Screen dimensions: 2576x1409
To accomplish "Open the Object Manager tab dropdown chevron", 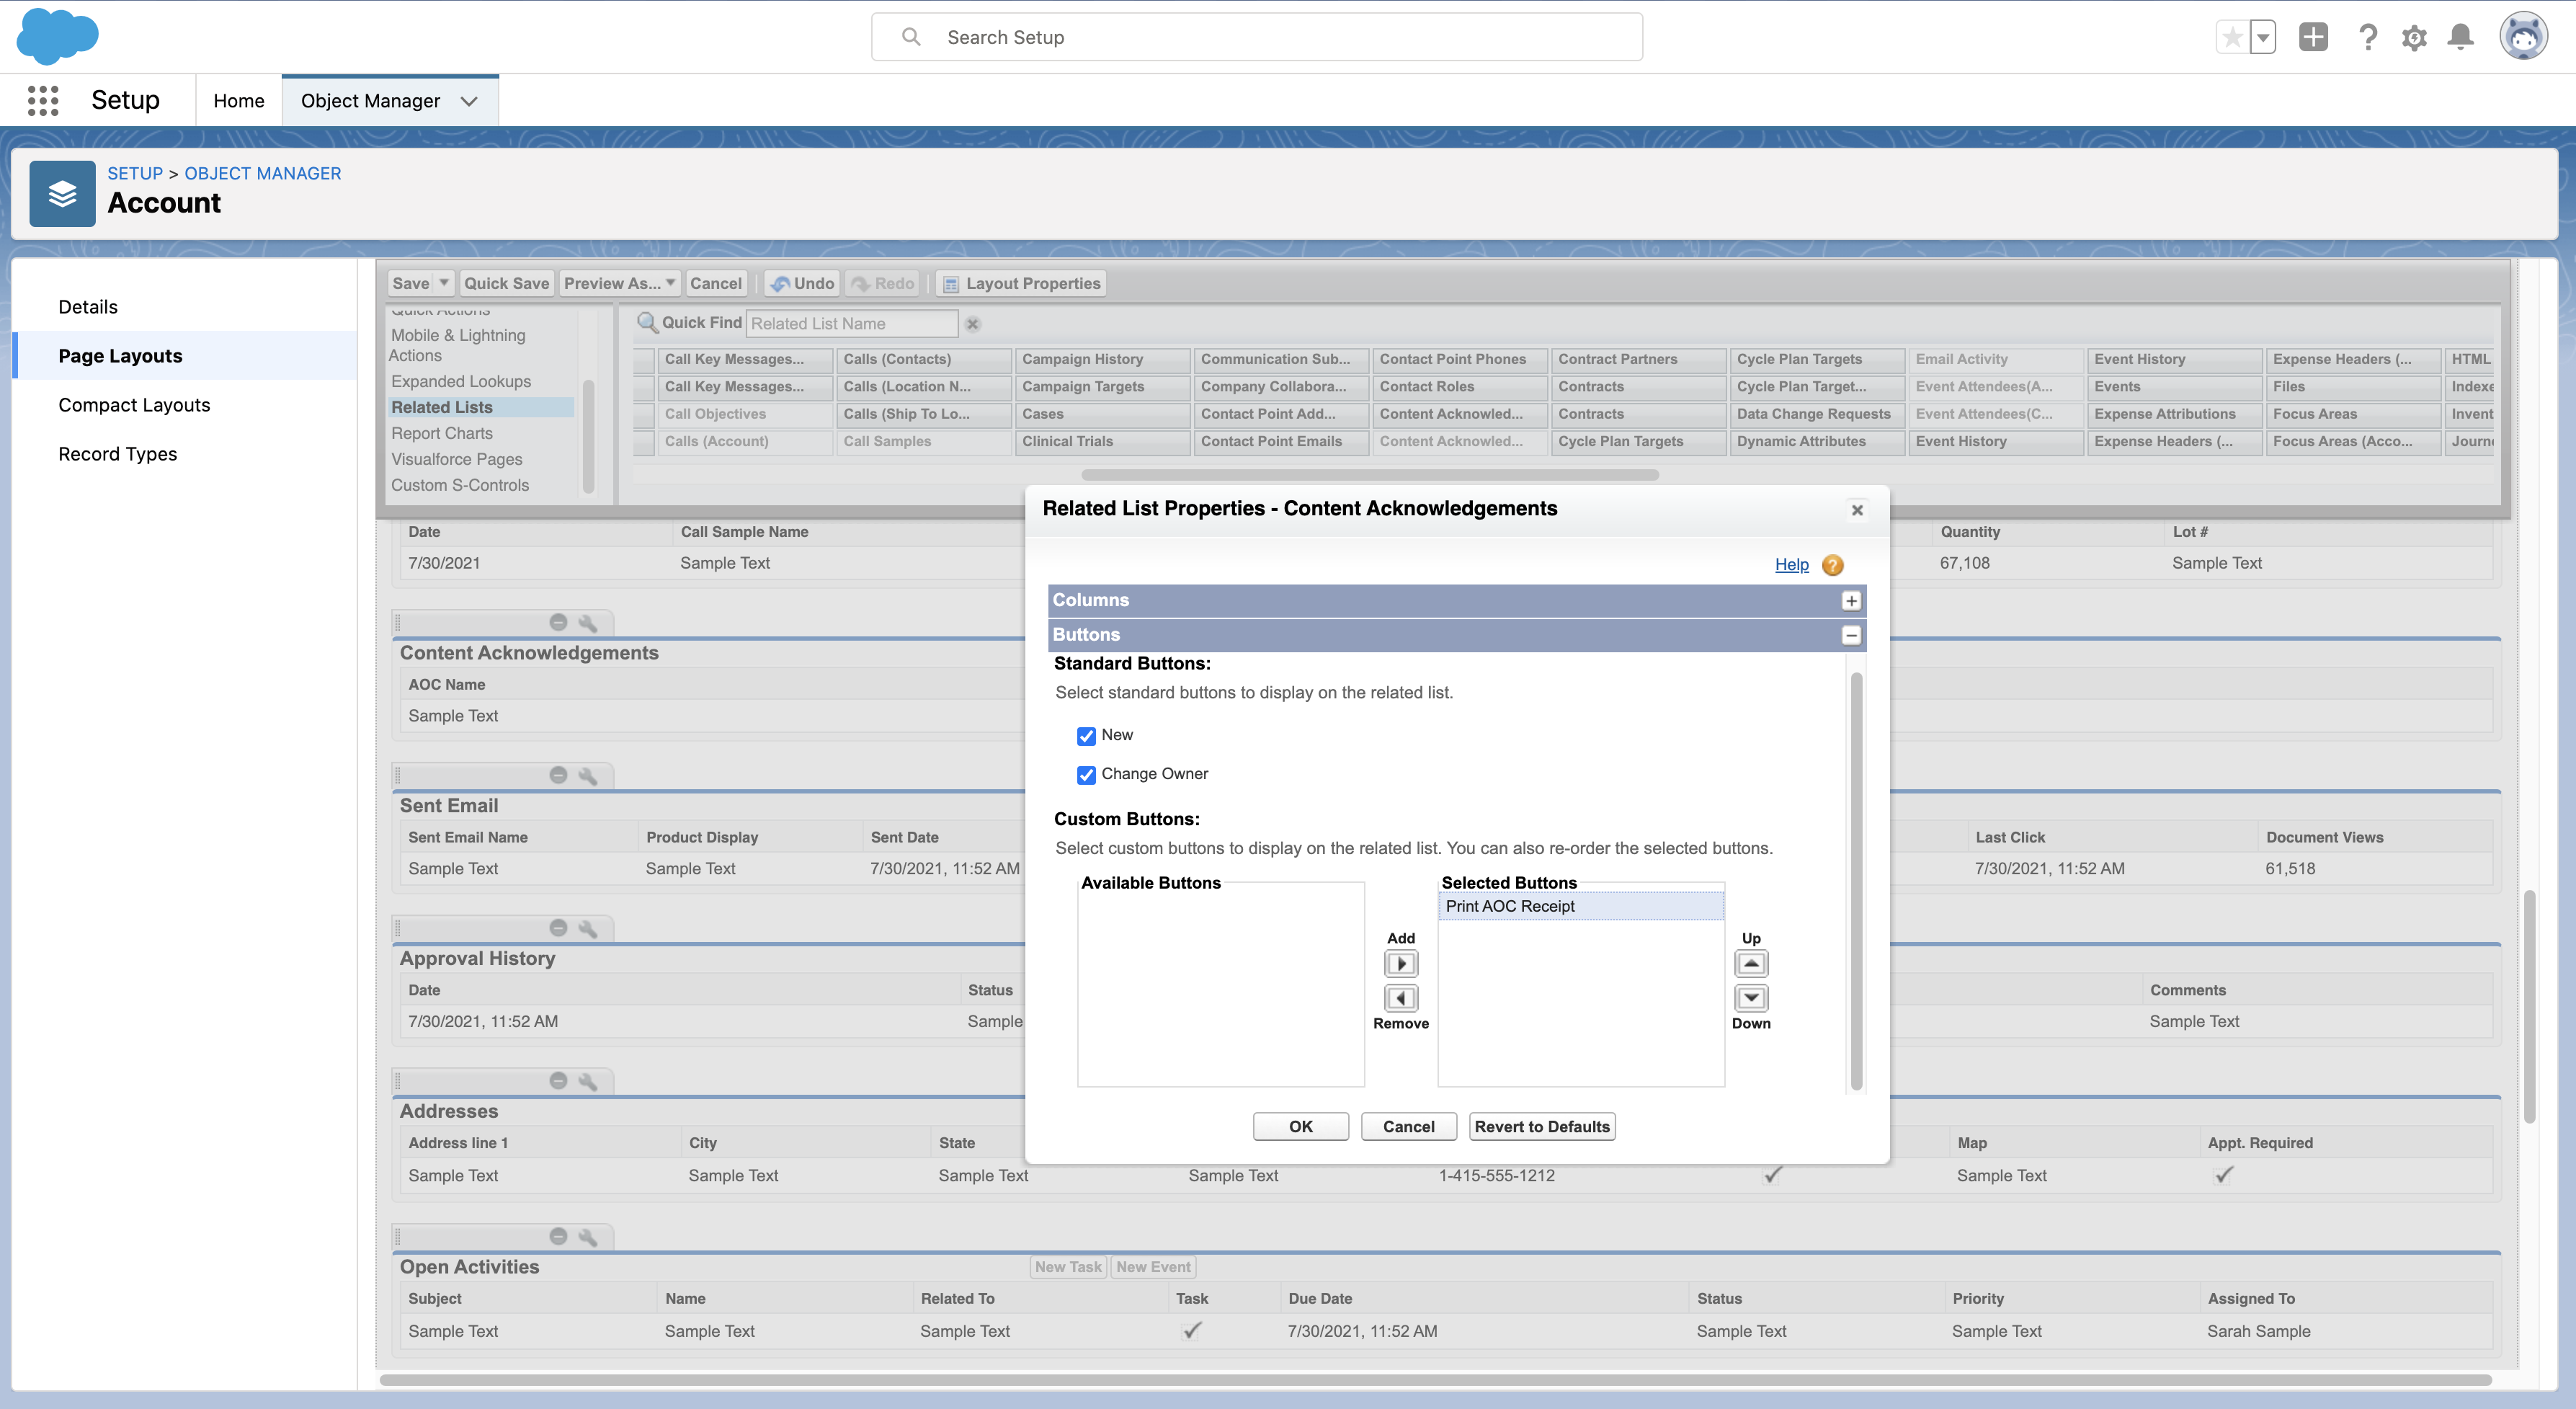I will [469, 101].
